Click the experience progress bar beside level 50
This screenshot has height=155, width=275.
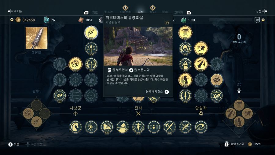pos(231,20)
